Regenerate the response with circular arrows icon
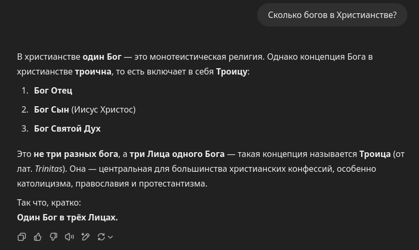 click(101, 237)
